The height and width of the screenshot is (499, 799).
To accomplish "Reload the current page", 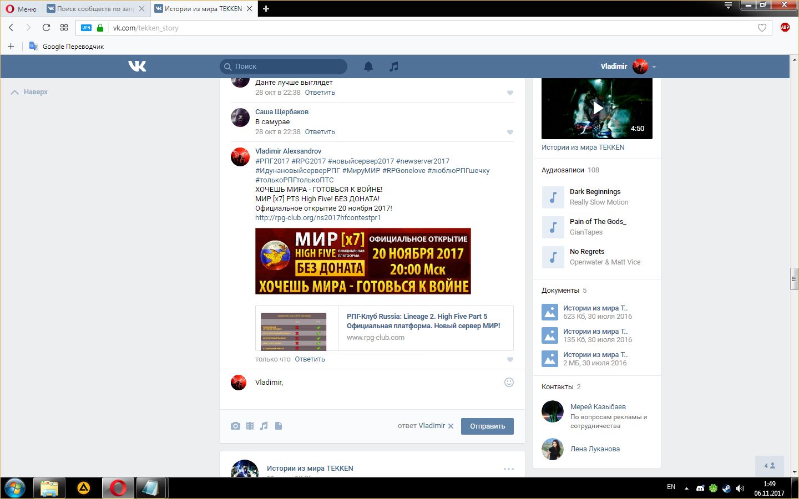I will point(46,28).
